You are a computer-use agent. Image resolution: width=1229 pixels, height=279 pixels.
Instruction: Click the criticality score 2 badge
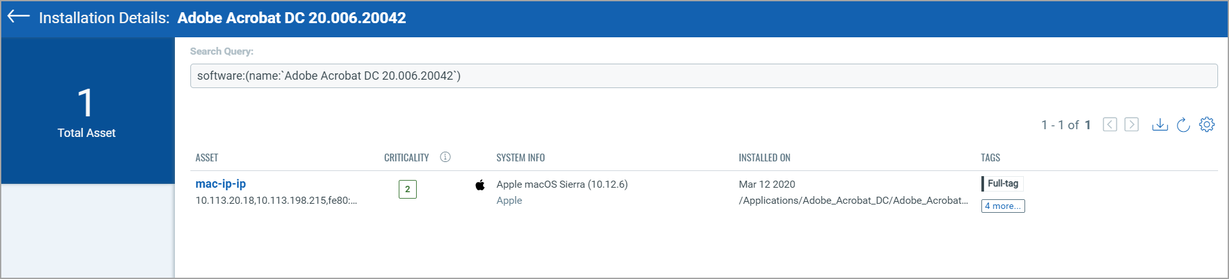pos(408,190)
